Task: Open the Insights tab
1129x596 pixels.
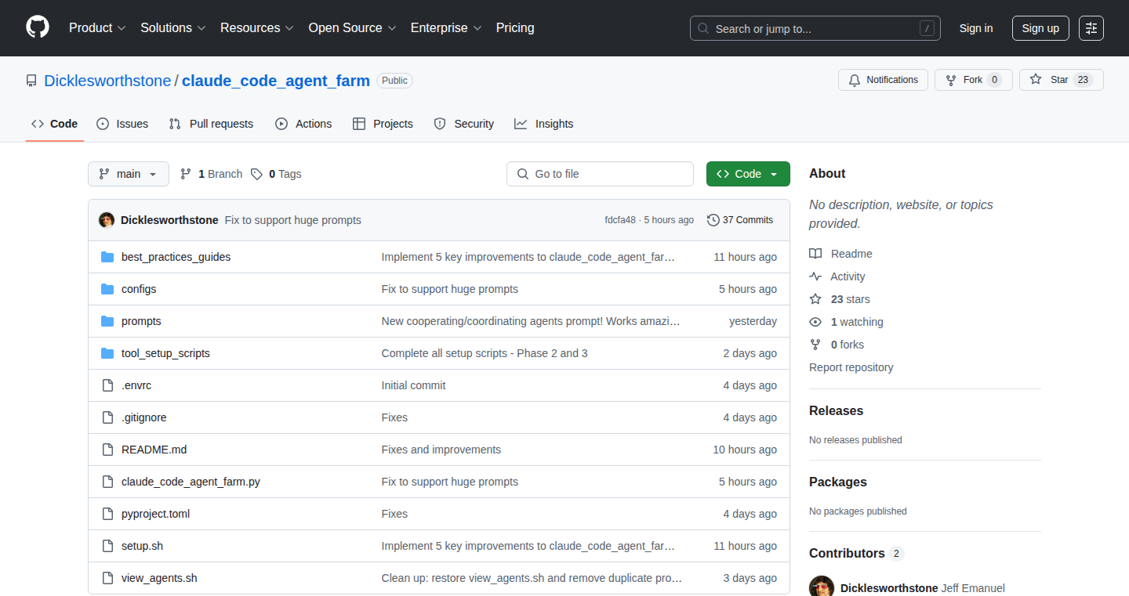Action: point(544,124)
